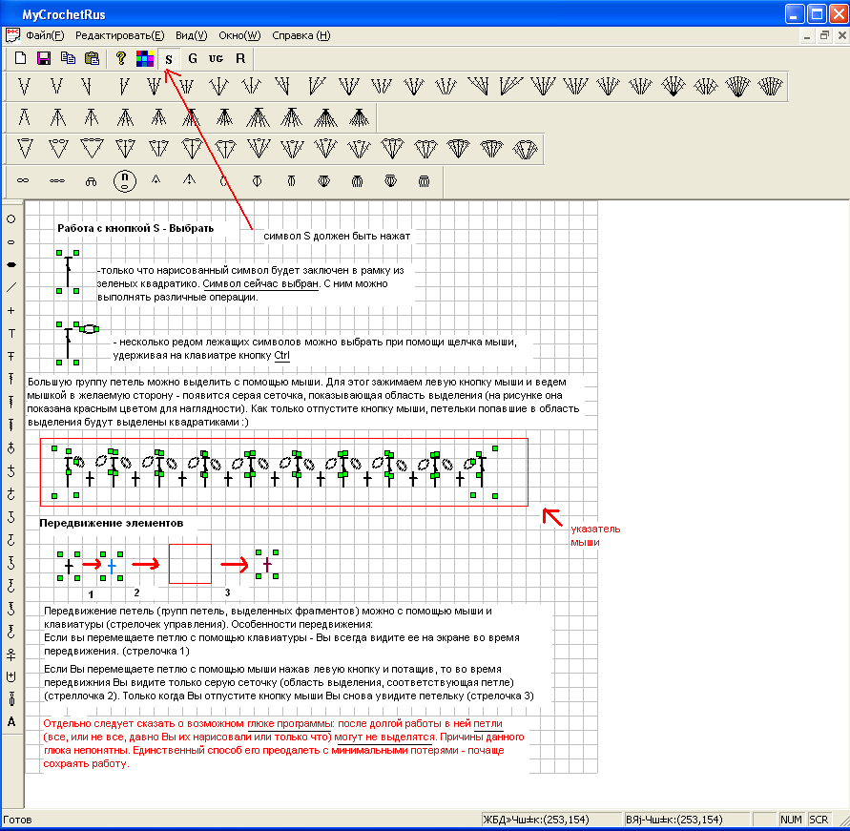Open the multicolor palette grid button

click(145, 58)
